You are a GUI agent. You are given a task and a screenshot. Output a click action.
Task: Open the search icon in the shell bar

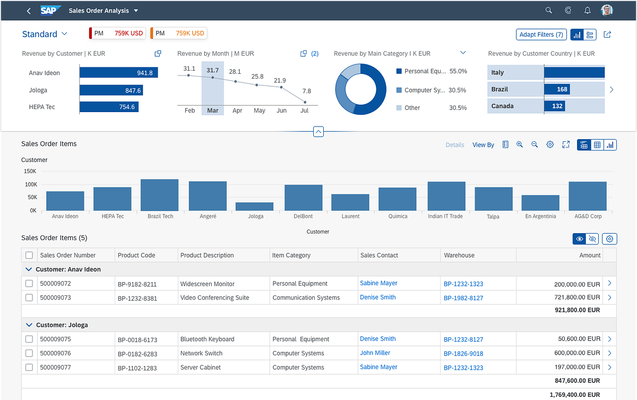(x=548, y=10)
